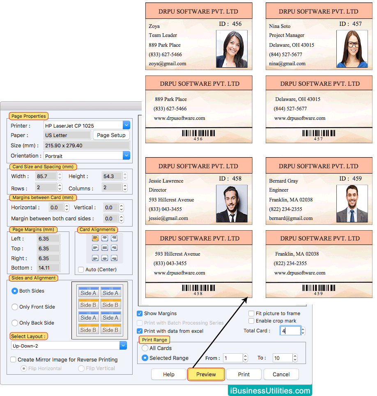The width and height of the screenshot is (377, 396).
Task: Select the Selected Range radio button
Action: click(x=145, y=358)
